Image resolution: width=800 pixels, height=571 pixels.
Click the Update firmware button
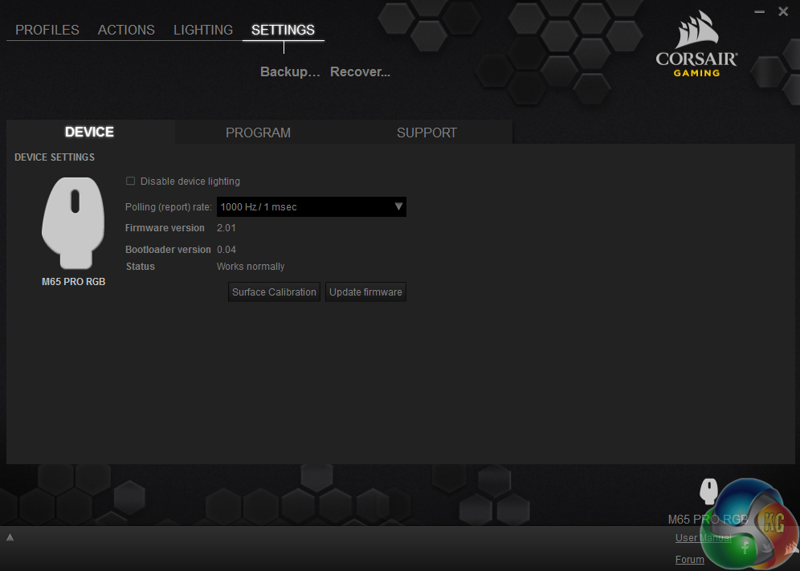(x=365, y=292)
